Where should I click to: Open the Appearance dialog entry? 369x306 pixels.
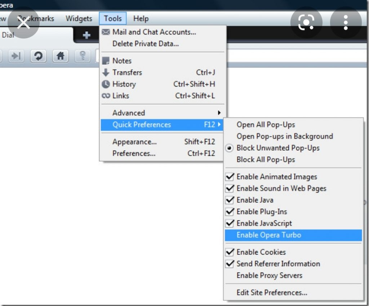point(163,142)
